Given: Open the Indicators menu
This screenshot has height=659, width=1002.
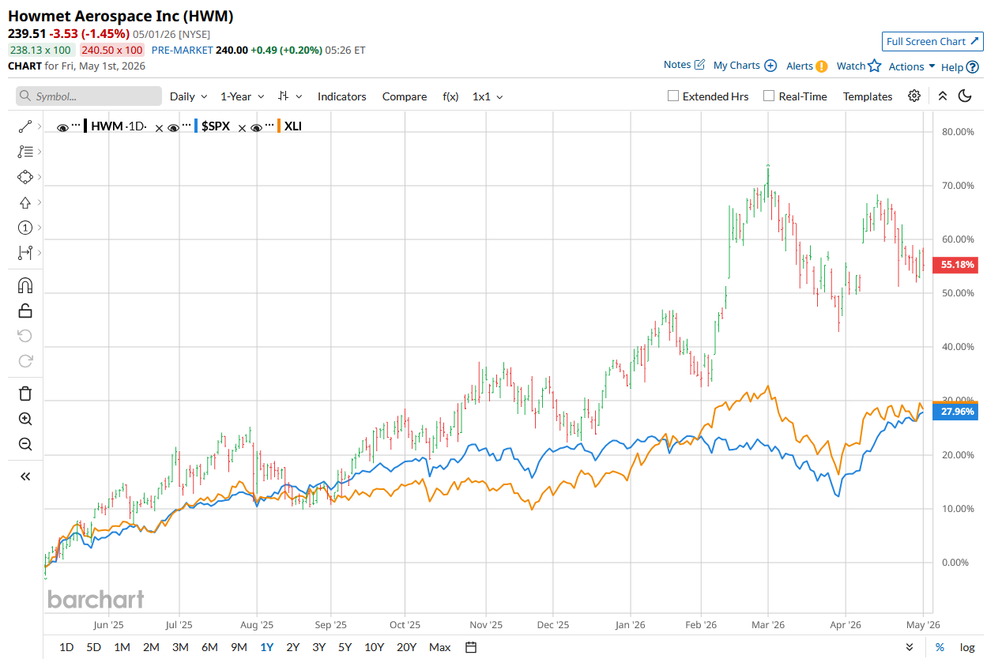Looking at the screenshot, I should click(341, 96).
